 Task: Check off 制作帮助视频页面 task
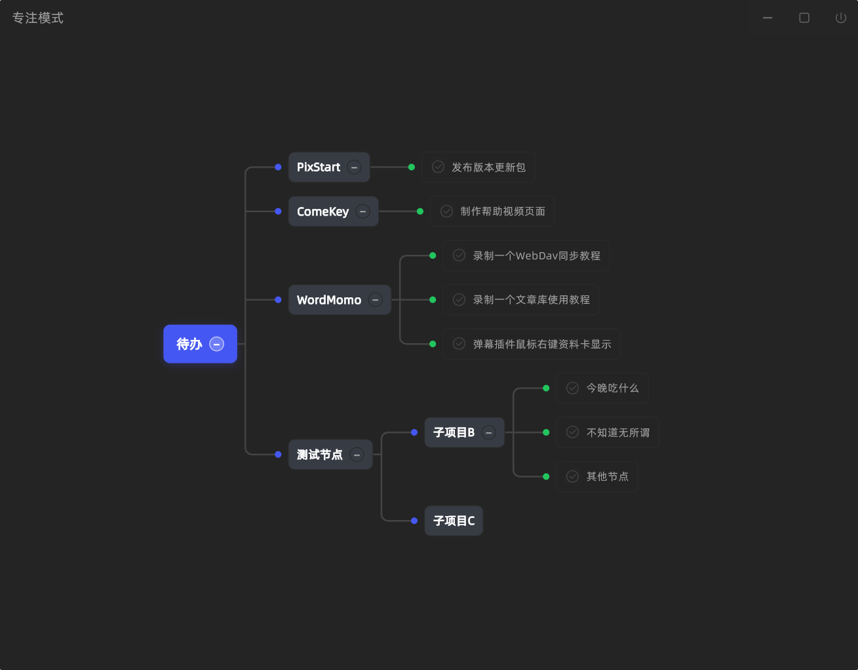[x=446, y=212]
